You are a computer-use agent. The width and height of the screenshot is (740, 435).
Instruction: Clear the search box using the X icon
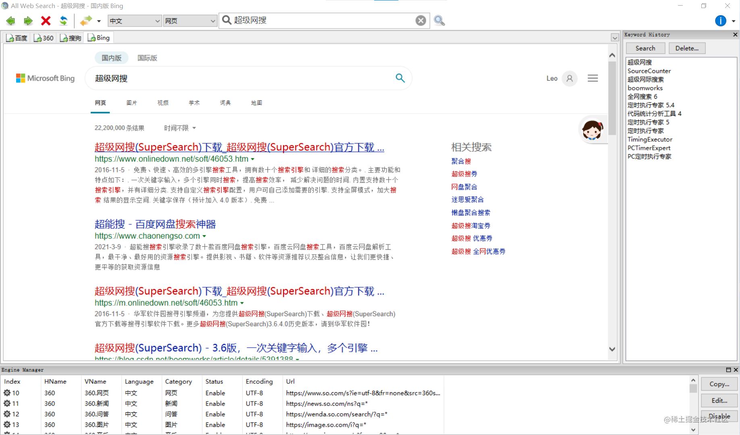click(421, 20)
